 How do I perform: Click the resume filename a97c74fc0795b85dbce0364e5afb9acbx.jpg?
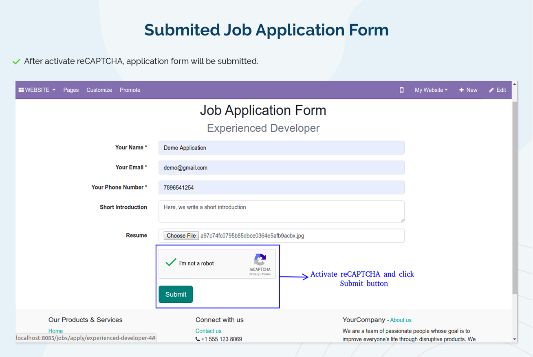[x=252, y=236]
